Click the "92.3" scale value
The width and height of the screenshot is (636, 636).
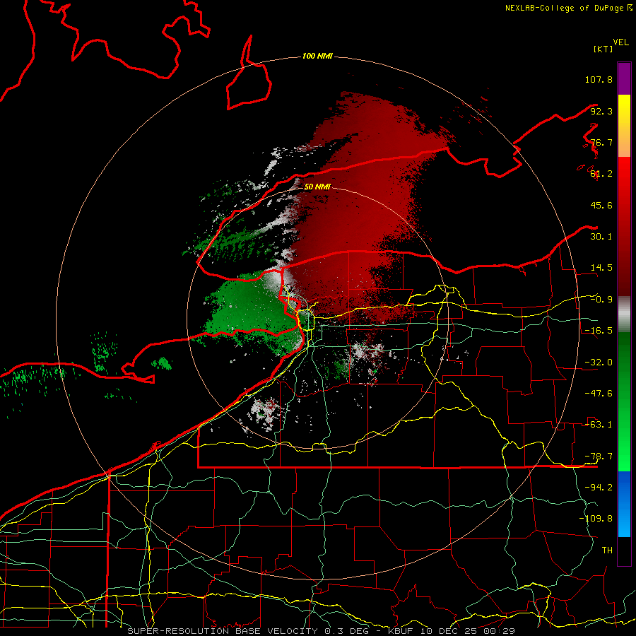coord(601,111)
